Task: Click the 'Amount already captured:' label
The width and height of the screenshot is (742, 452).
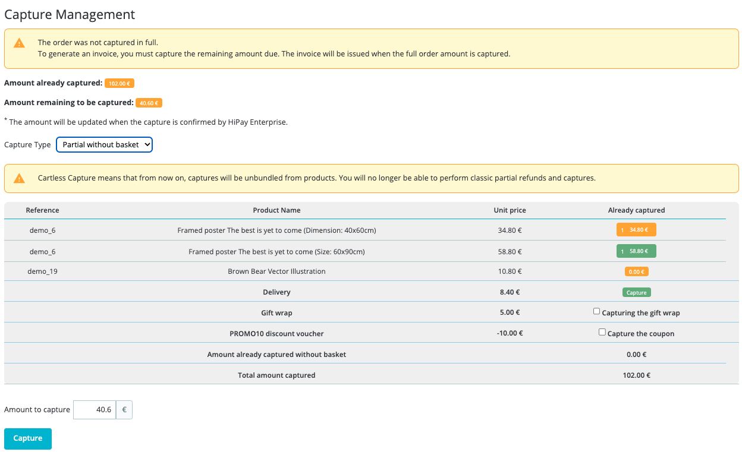Action: (x=54, y=83)
